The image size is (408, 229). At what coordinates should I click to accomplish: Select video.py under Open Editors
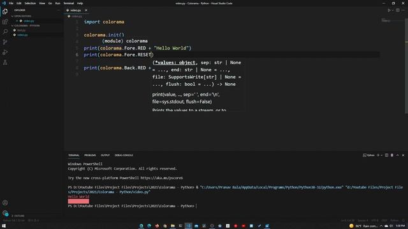coord(29,21)
